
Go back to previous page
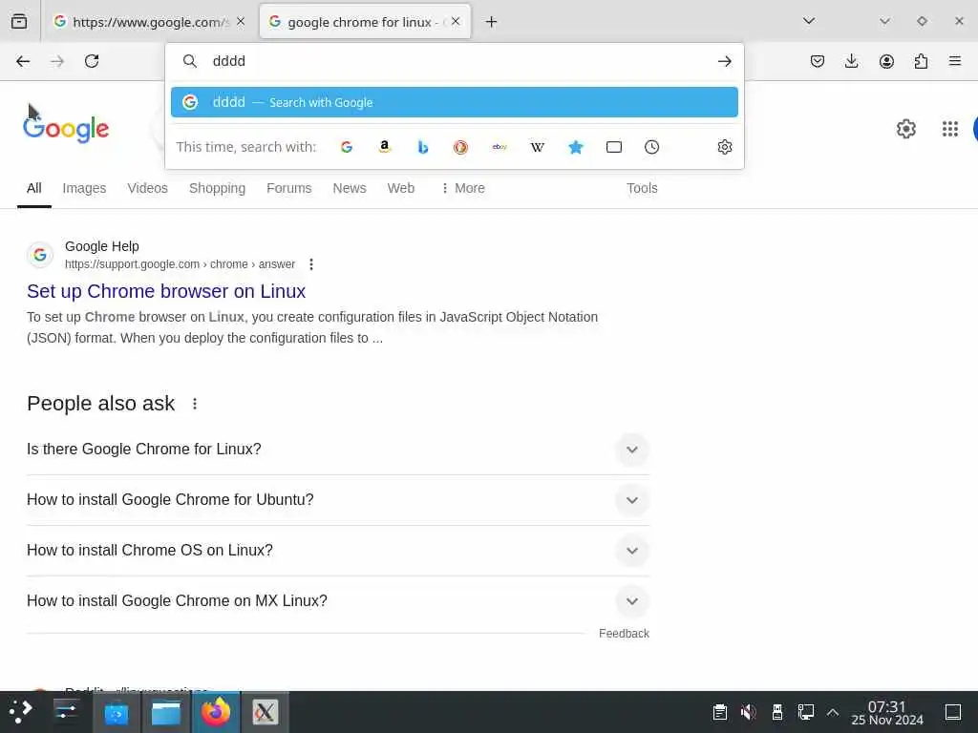click(x=23, y=61)
